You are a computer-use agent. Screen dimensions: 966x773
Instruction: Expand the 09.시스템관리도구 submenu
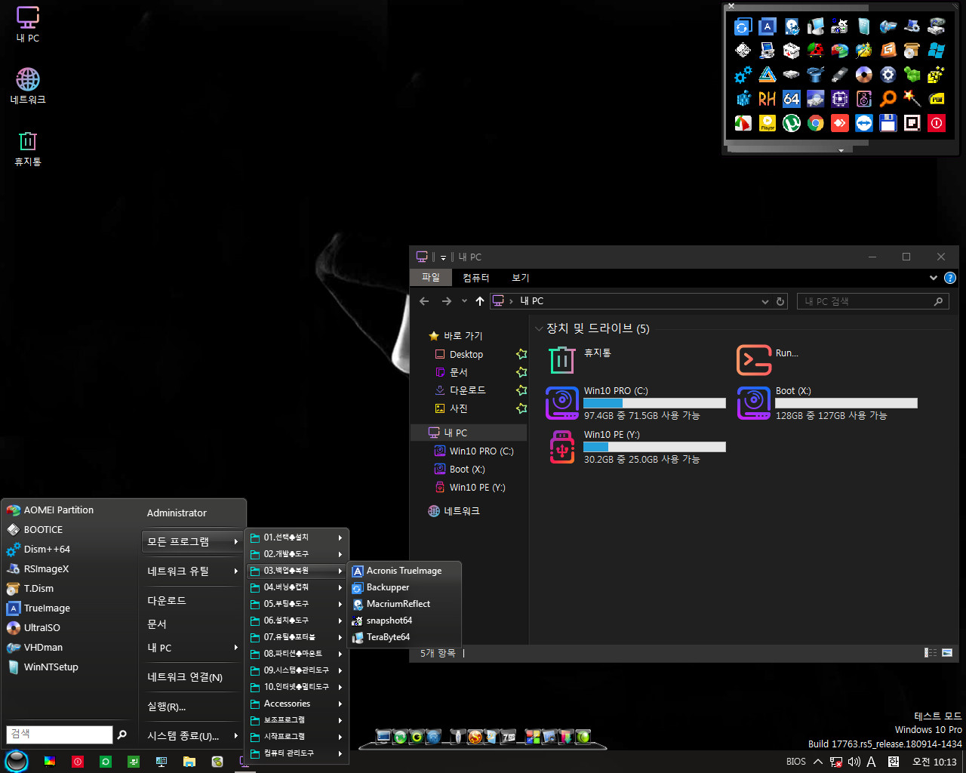click(297, 670)
